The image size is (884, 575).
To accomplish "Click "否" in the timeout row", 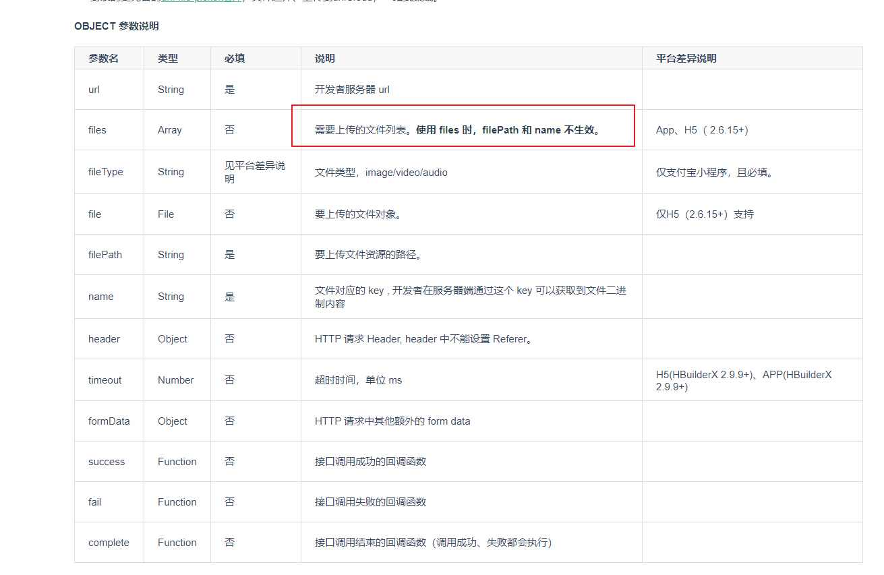I will (230, 380).
